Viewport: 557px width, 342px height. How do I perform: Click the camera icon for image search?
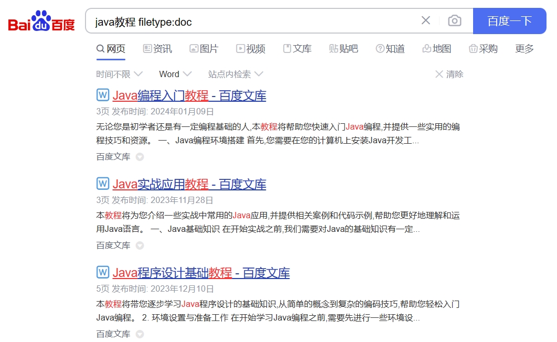coord(454,20)
